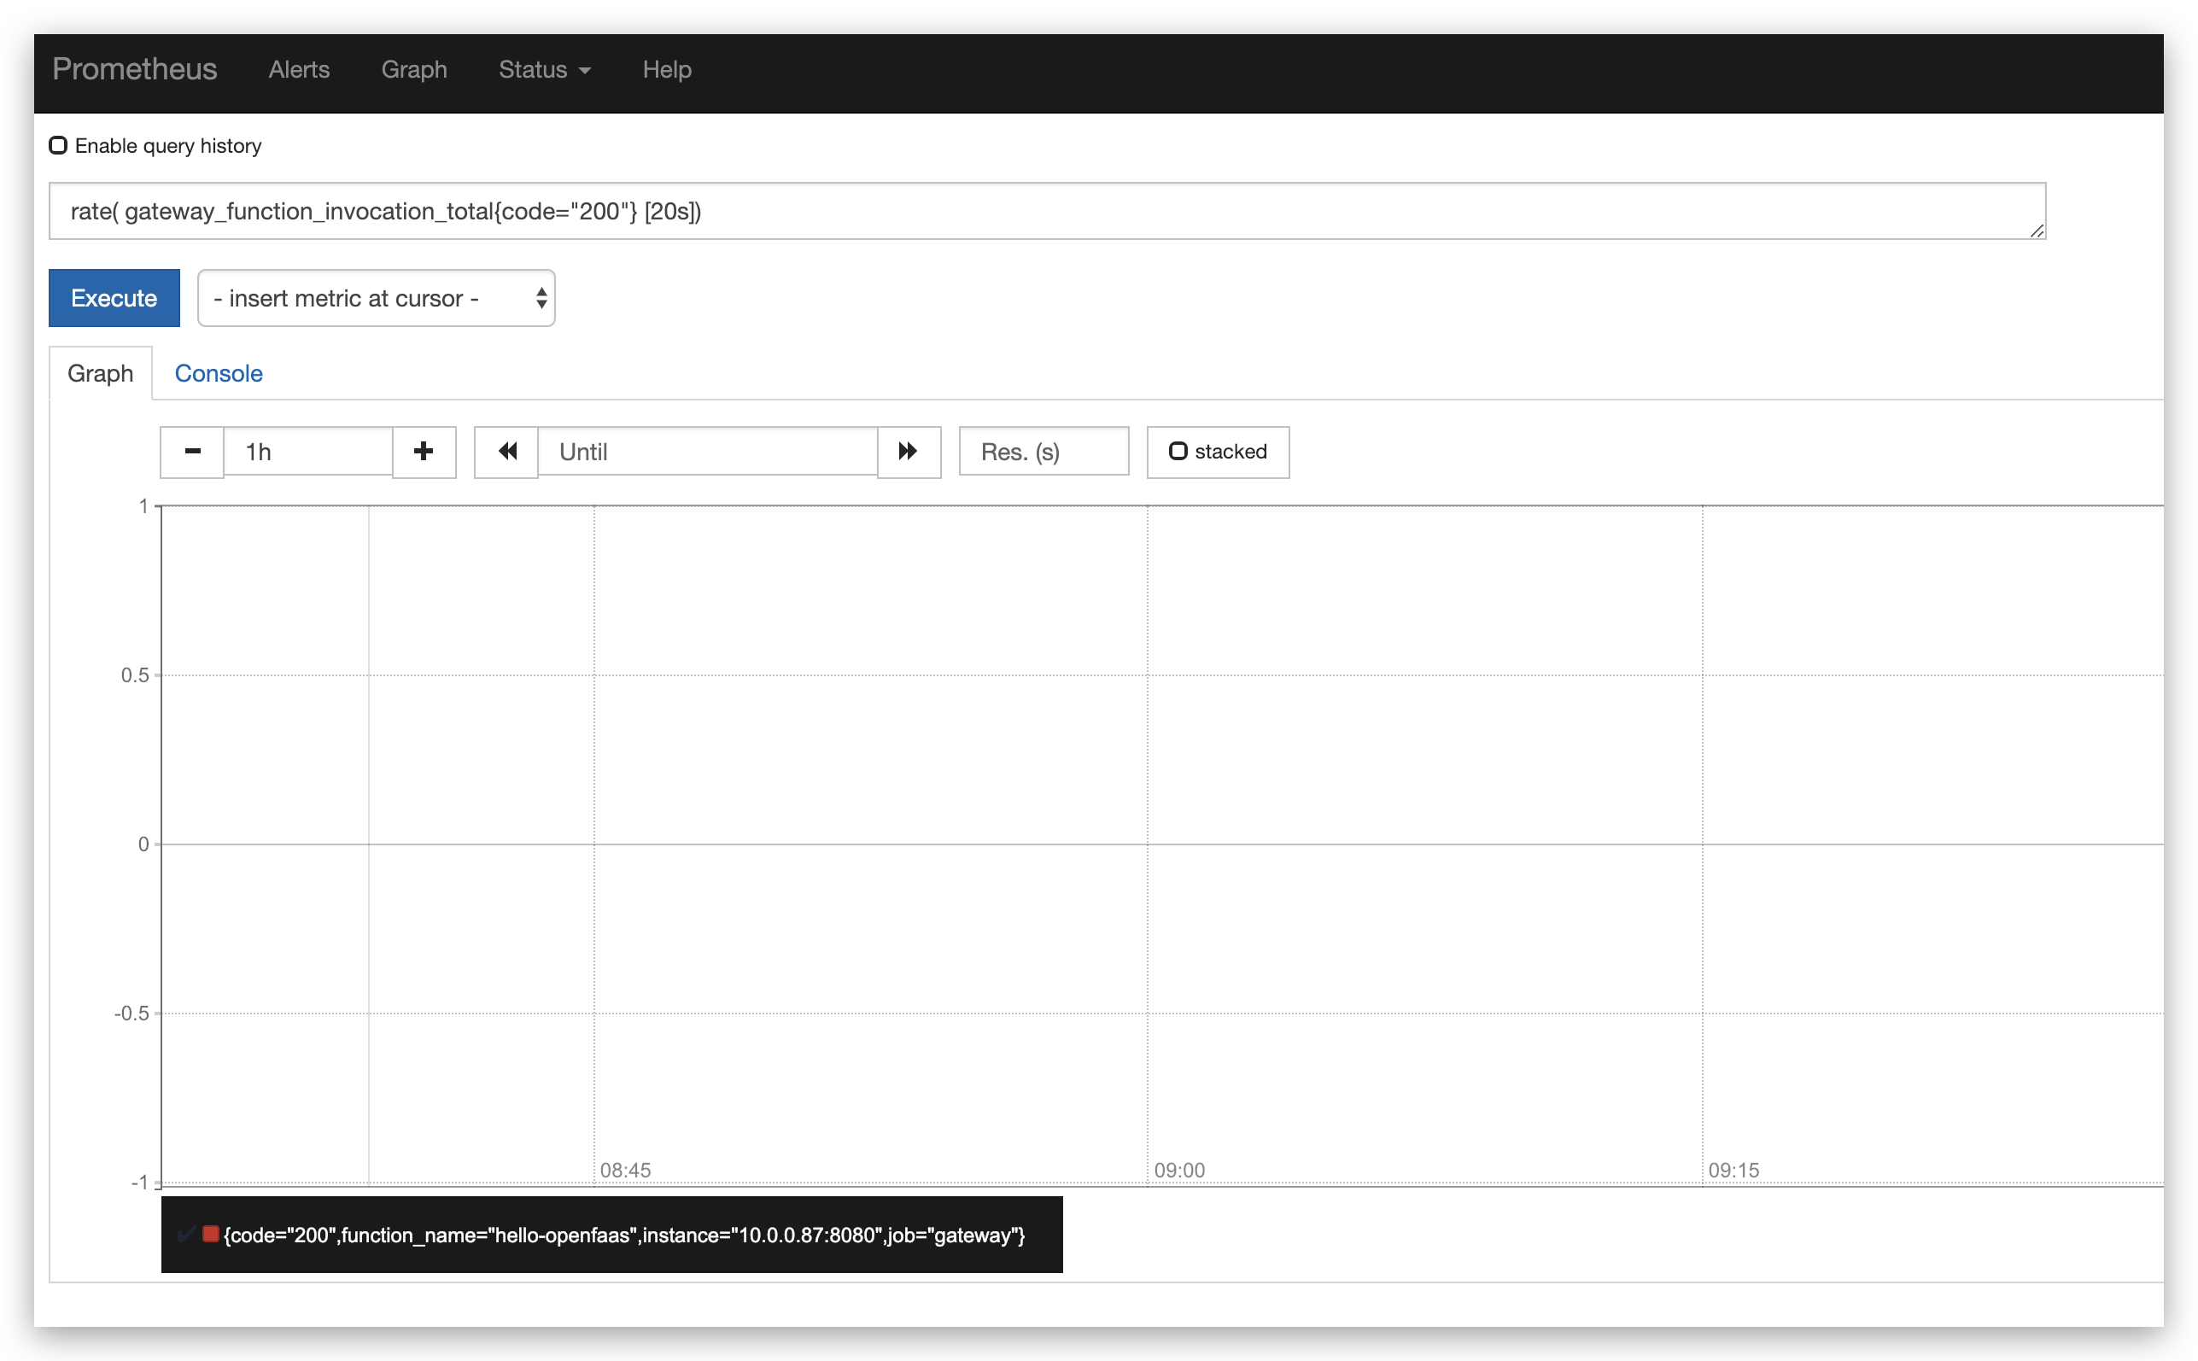This screenshot has height=1361, width=2198.
Task: Select insert metric at cursor dropdown
Action: tap(377, 296)
